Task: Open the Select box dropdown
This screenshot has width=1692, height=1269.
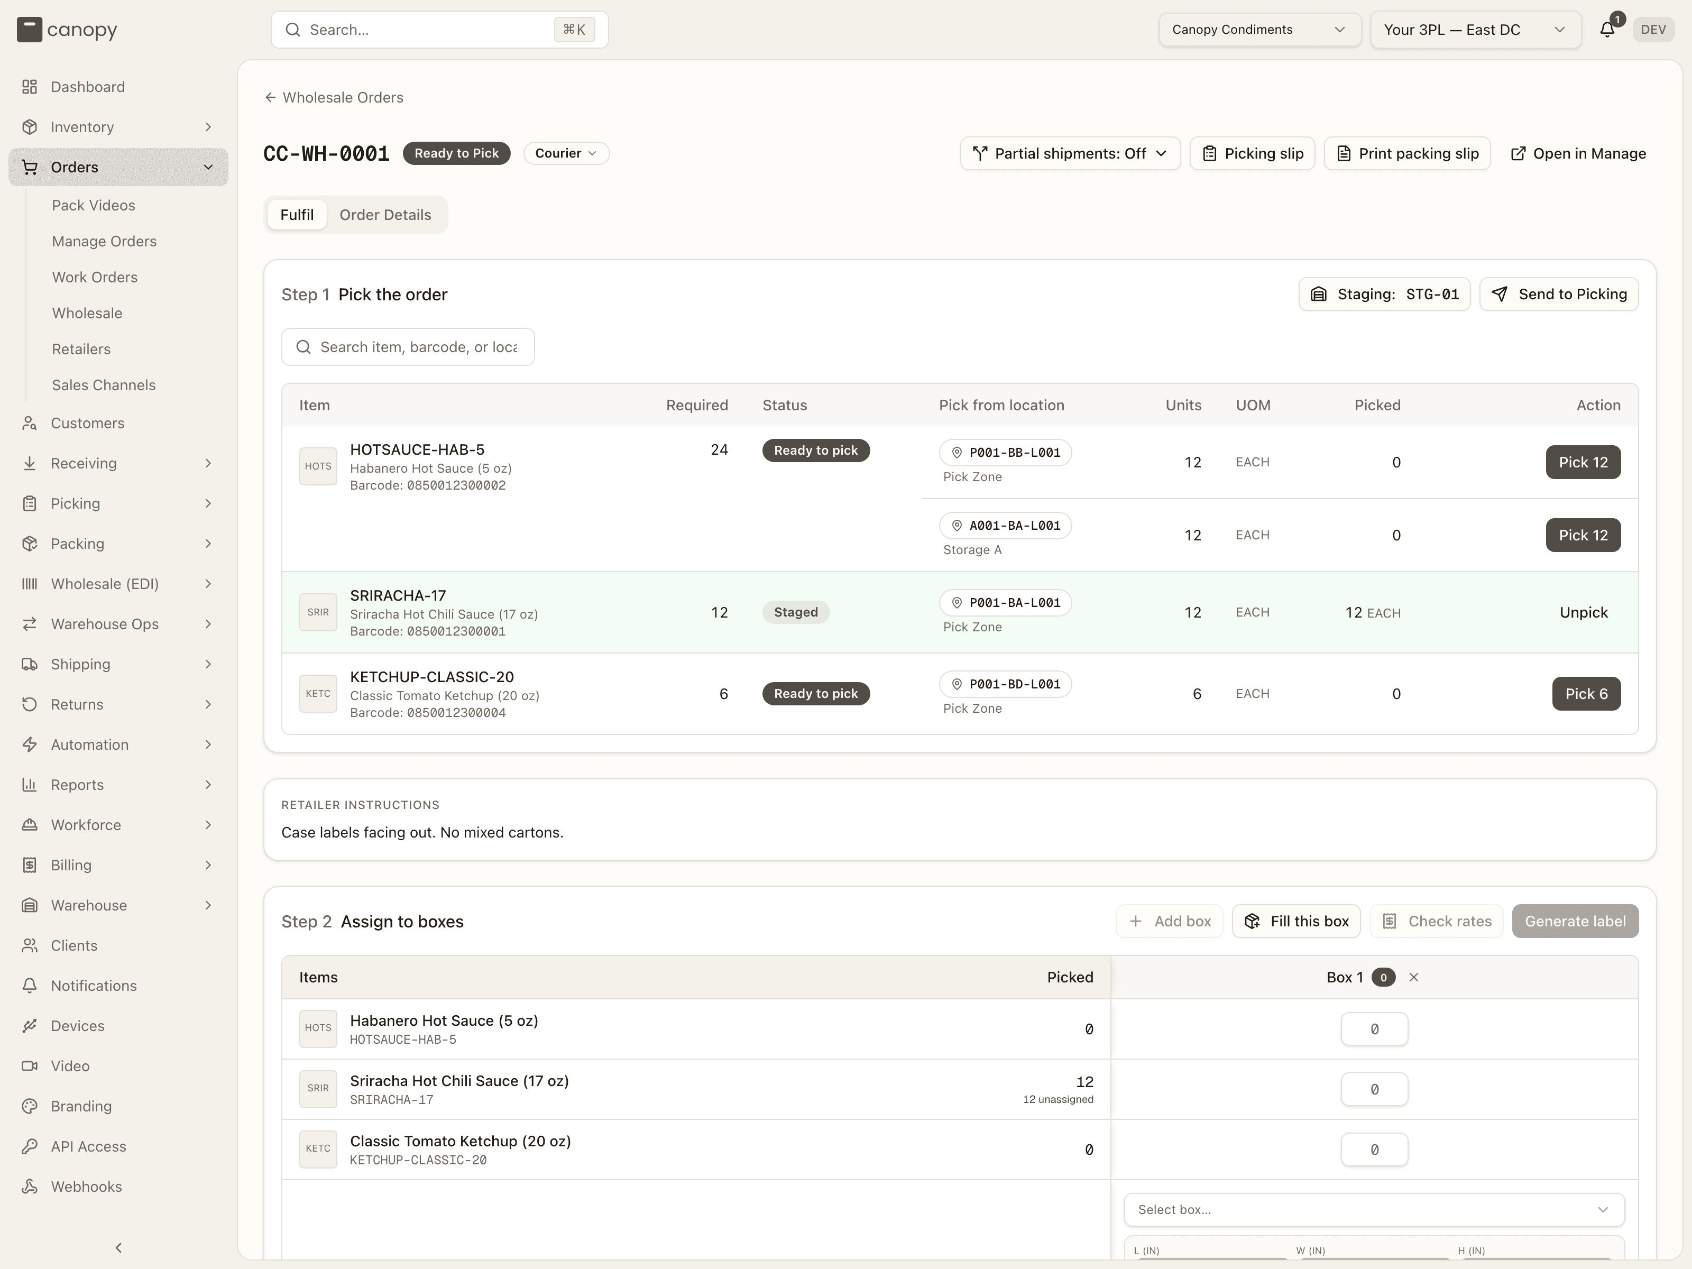Action: [1374, 1209]
